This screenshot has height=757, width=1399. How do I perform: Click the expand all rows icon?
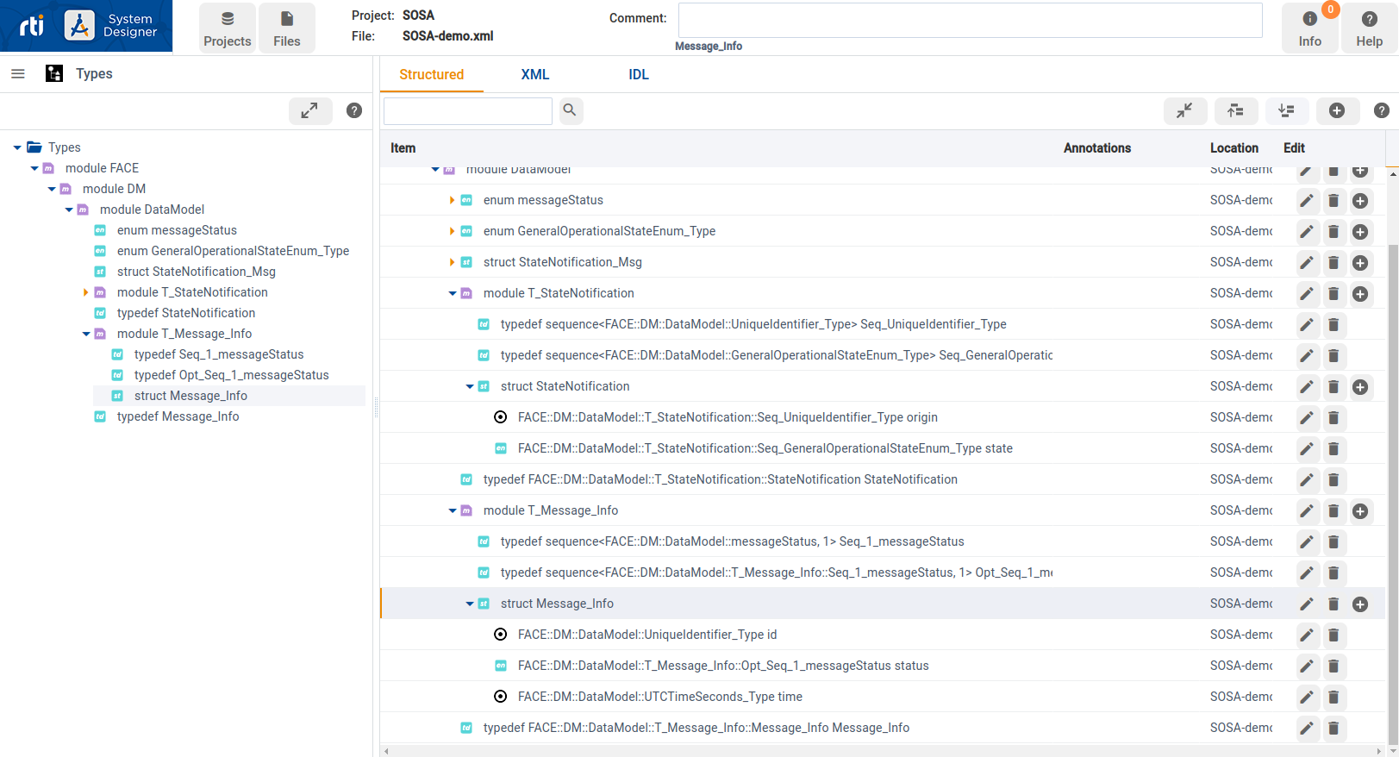point(1287,110)
